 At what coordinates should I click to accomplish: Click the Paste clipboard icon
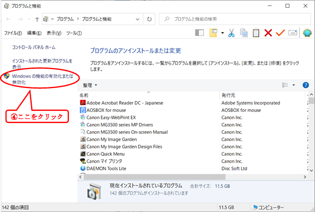point(256,33)
